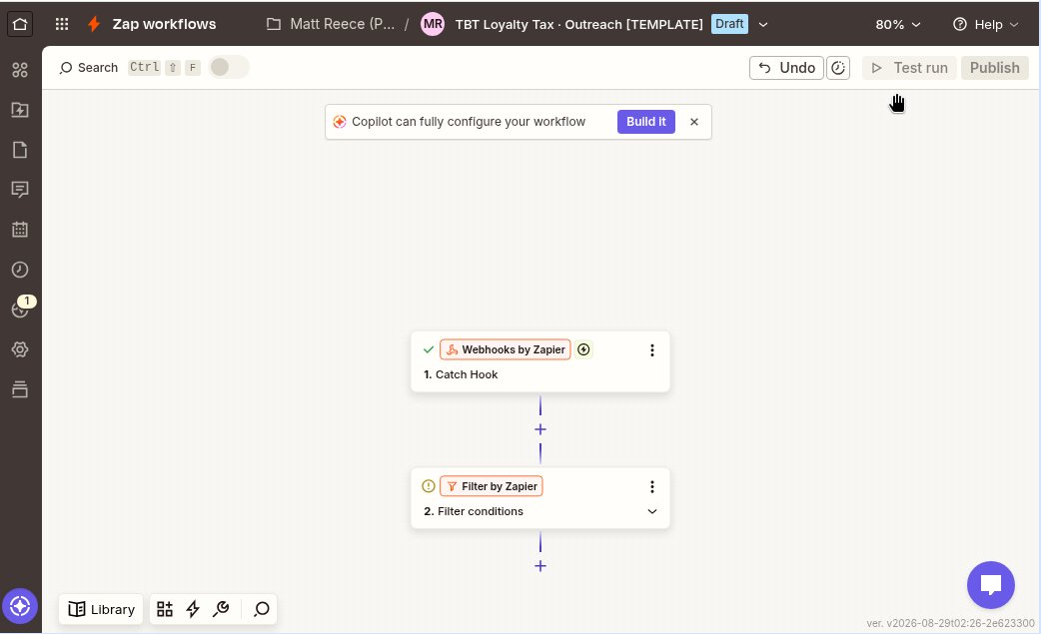Click the Zap title TBT Loyalty Tax
Image resolution: width=1041 pixels, height=634 pixels.
tap(578, 25)
